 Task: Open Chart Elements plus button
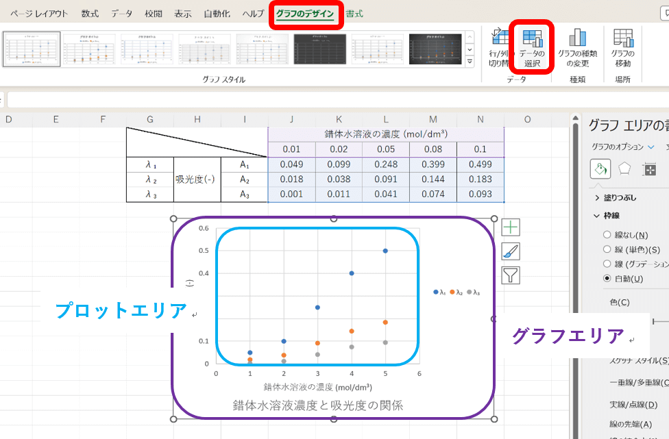pyautogui.click(x=511, y=227)
